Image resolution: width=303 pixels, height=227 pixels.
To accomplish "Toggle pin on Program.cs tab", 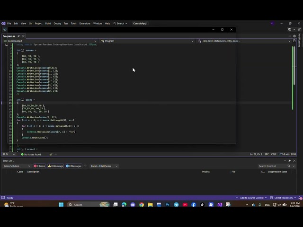I will [x=19, y=36].
